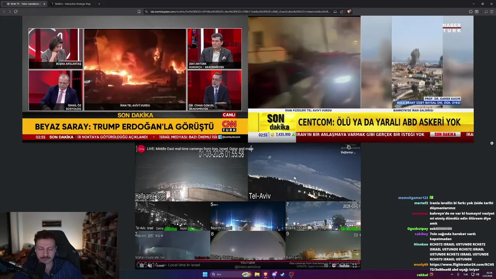The width and height of the screenshot is (496, 279).
Task: Click username wonly69 in chat
Action: click(421, 265)
